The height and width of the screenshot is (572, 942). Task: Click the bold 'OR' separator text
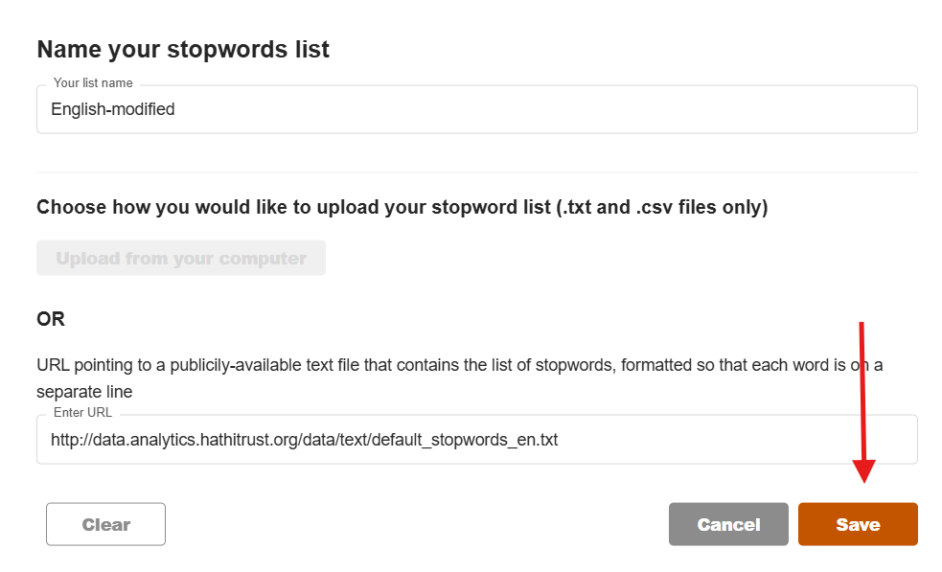(x=51, y=319)
